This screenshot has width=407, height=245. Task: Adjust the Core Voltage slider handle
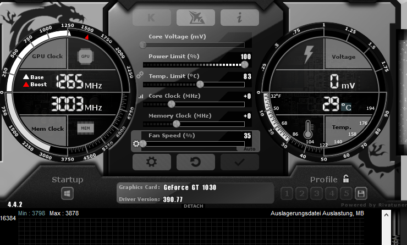(x=143, y=45)
